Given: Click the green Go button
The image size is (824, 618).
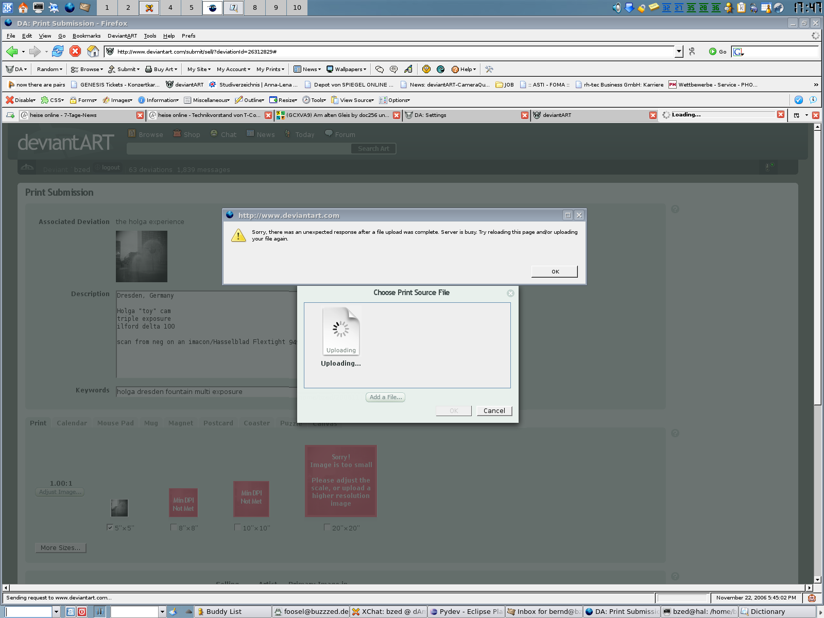Looking at the screenshot, I should tap(717, 51).
